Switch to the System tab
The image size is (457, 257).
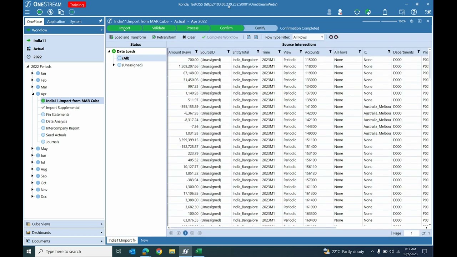(x=76, y=21)
